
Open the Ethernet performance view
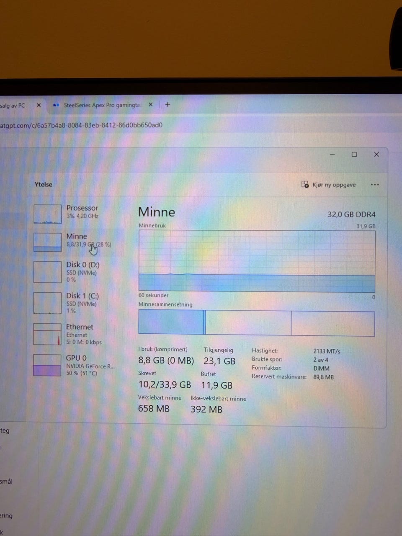point(78,334)
